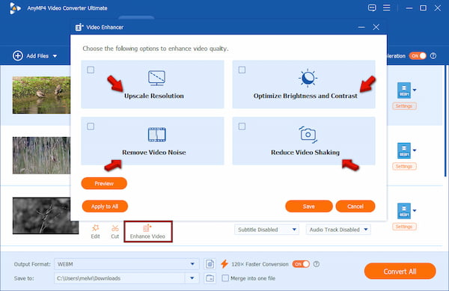Image resolution: width=449 pixels, height=291 pixels.
Task: Click the Upscale Resolution monitor icon
Action: 156,78
